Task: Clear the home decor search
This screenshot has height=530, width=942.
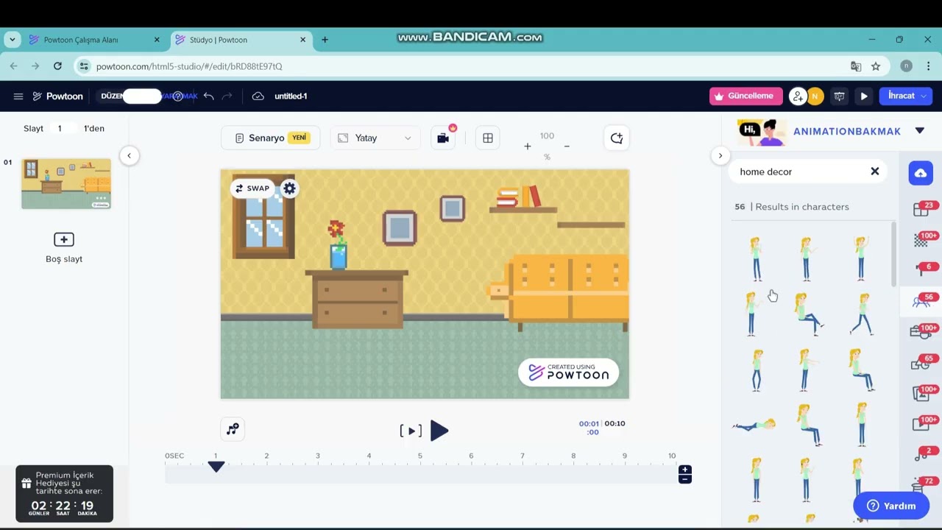Action: coord(875,172)
